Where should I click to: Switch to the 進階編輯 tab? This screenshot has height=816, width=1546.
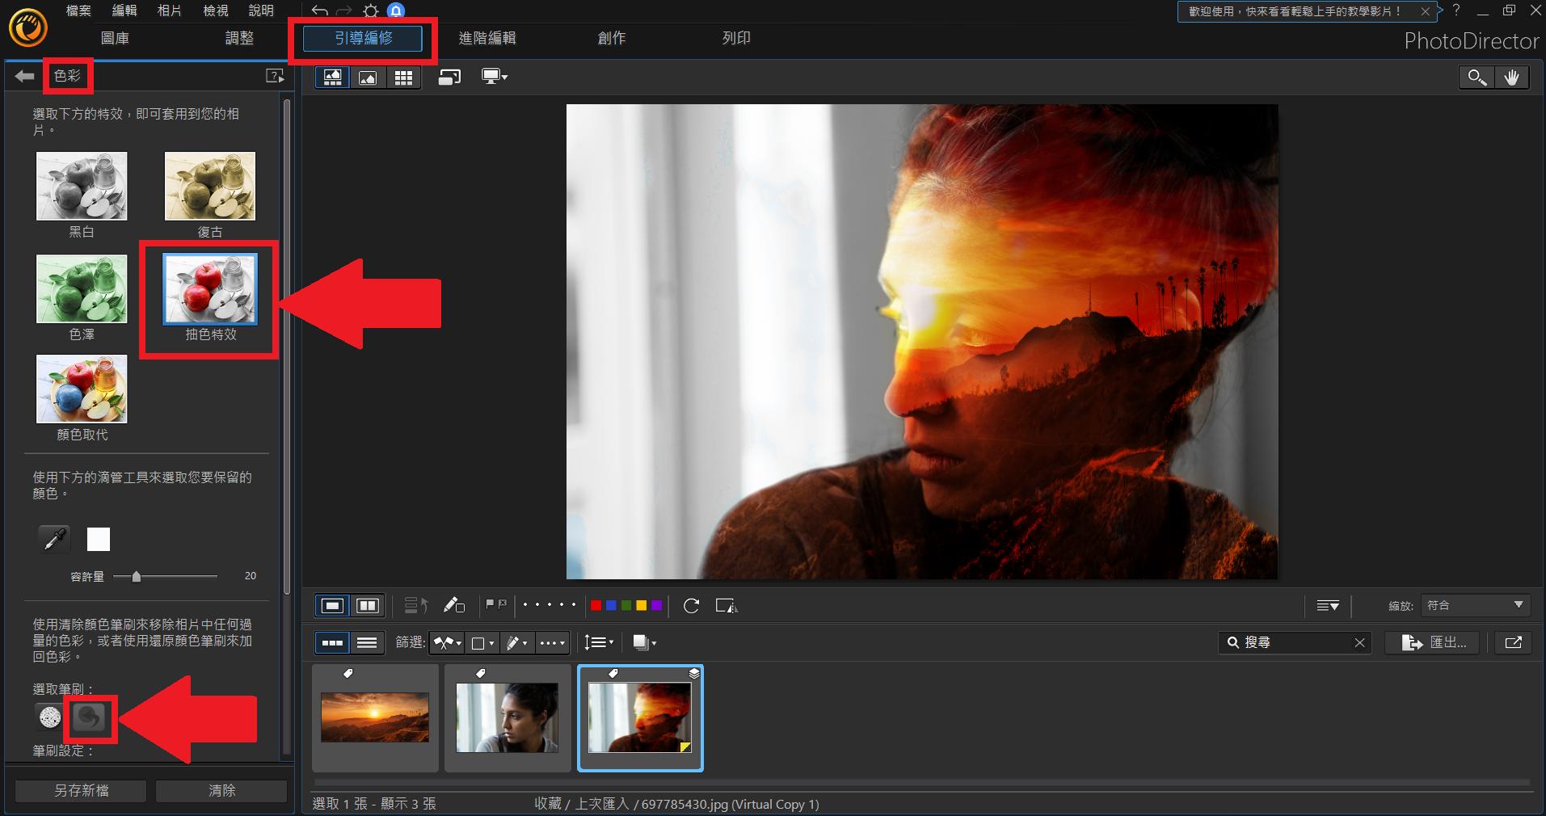click(x=487, y=38)
